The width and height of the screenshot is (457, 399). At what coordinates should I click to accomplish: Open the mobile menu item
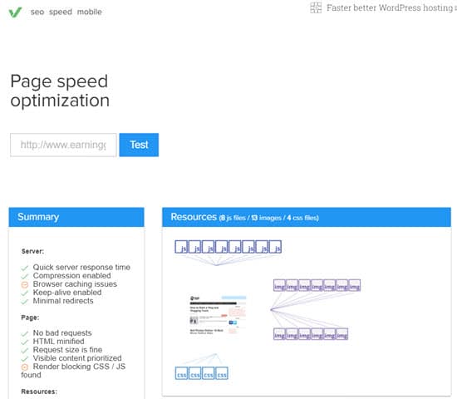pos(90,12)
